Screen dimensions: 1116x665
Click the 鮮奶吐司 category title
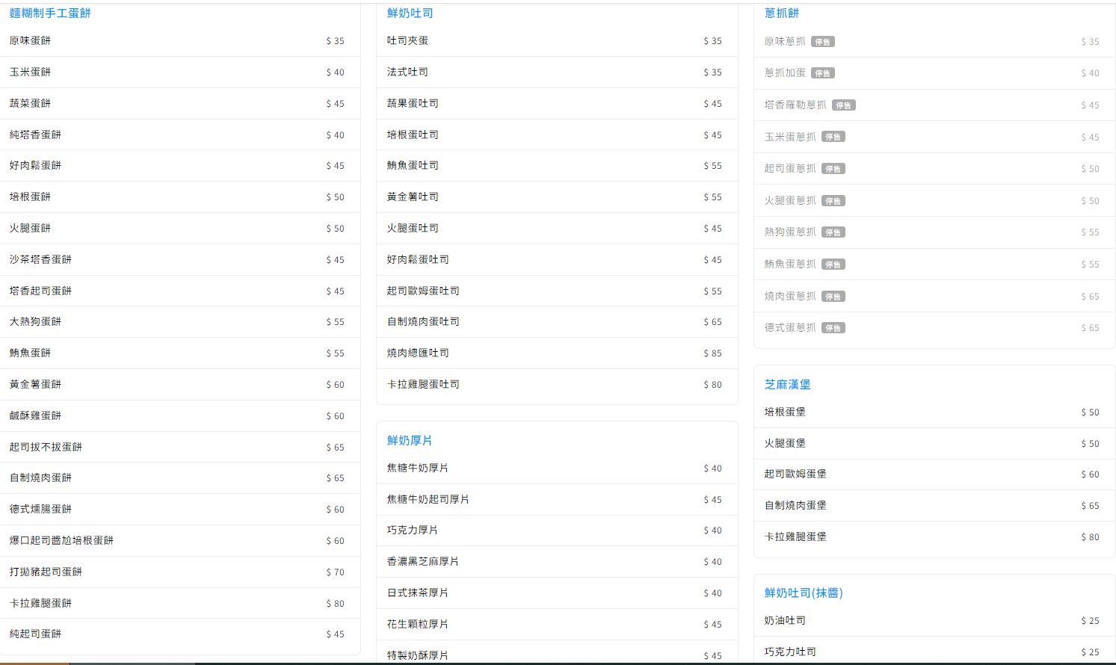tap(410, 13)
